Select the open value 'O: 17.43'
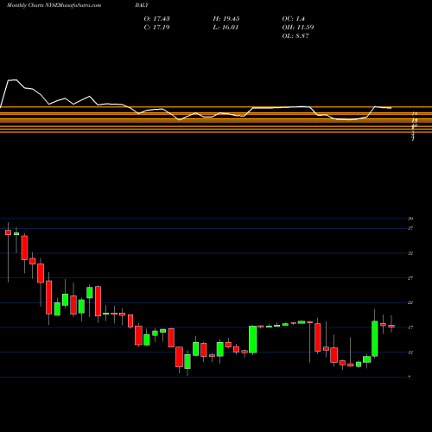 click(x=156, y=18)
